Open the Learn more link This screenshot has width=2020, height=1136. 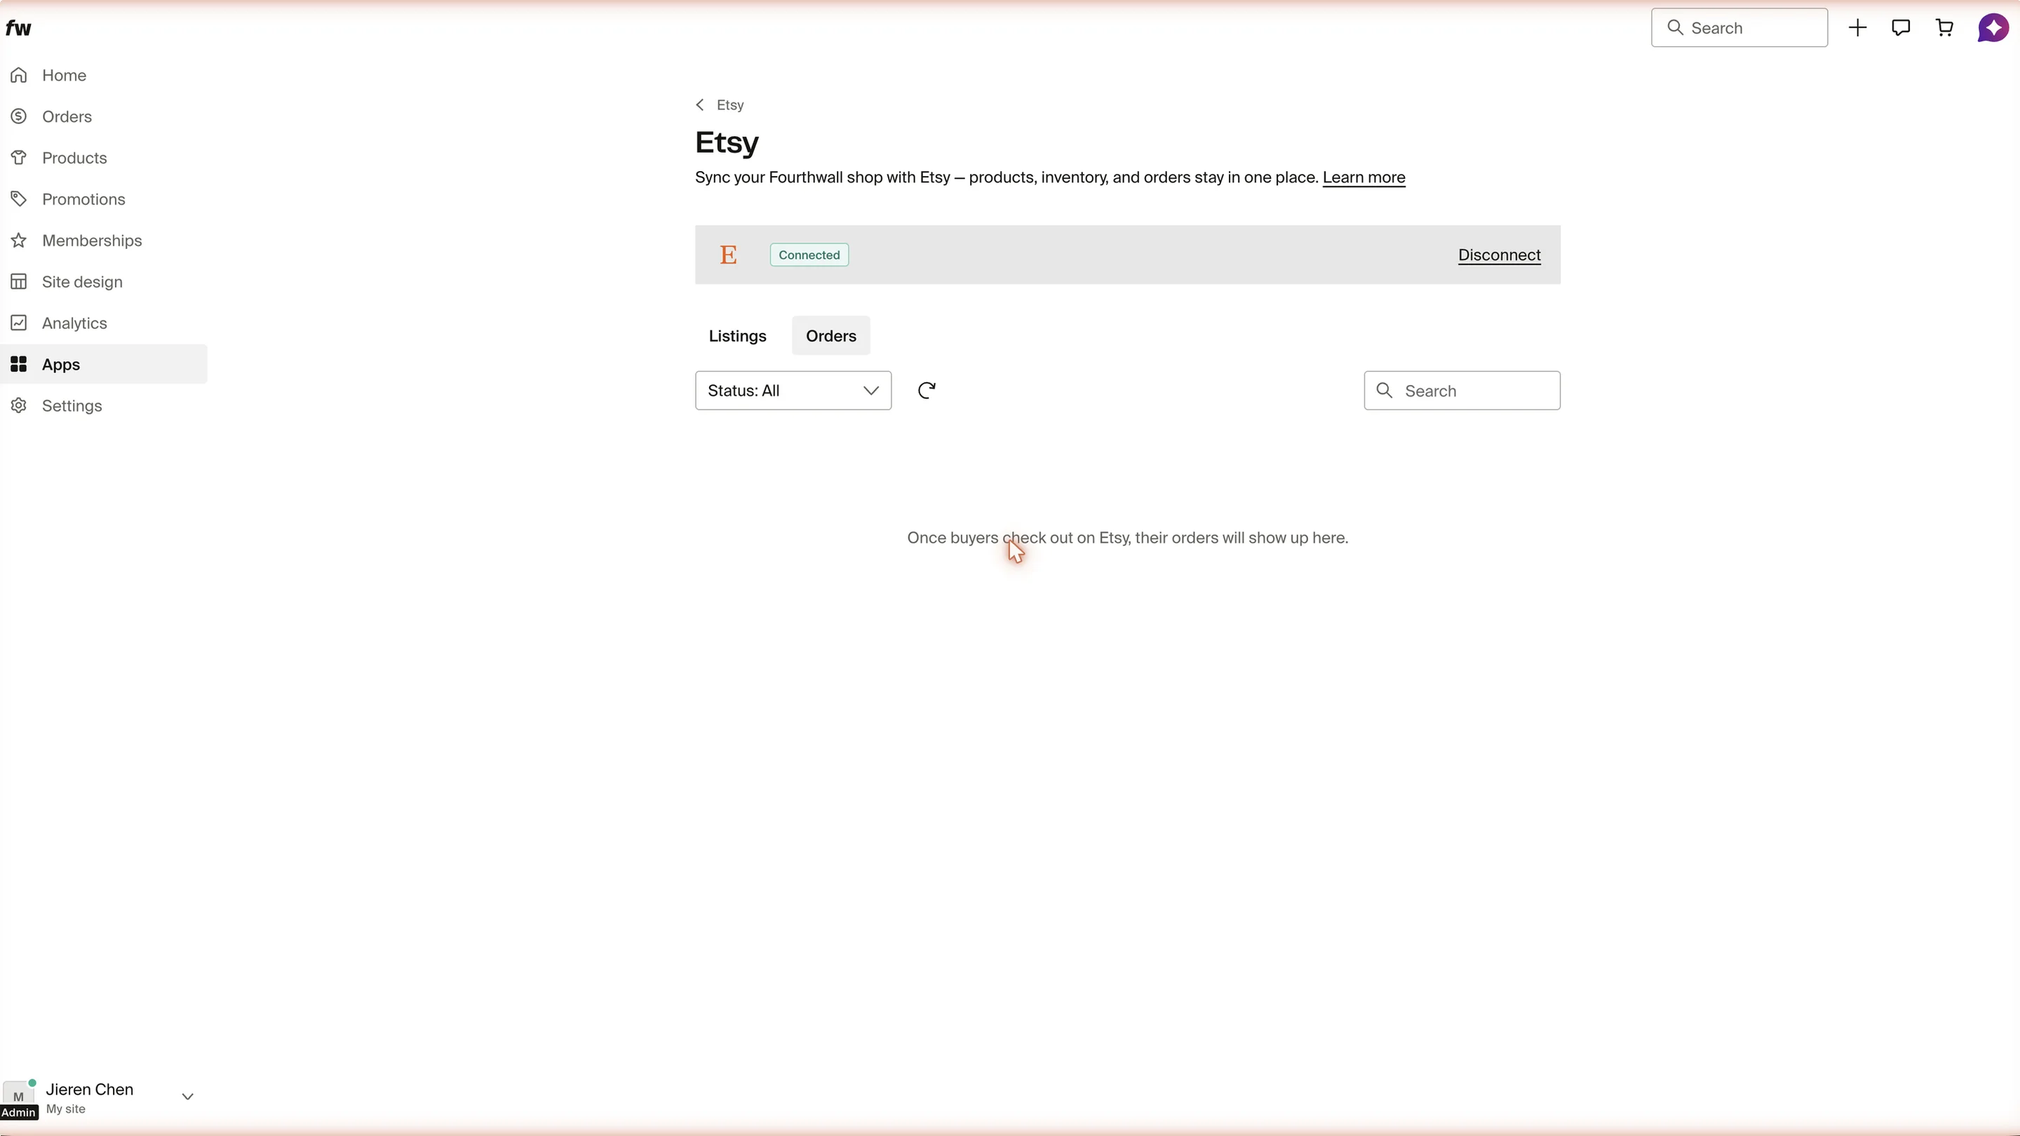click(x=1363, y=178)
